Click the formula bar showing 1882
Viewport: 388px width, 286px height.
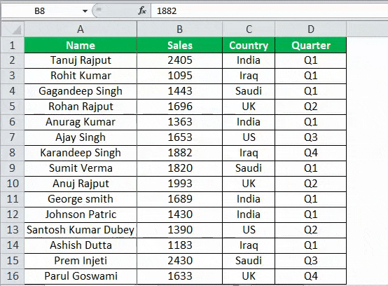point(269,11)
